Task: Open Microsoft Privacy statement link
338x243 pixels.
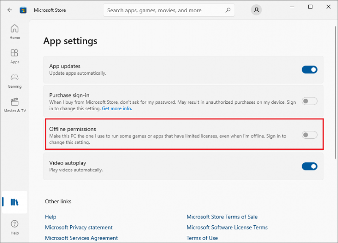Action: (x=79, y=227)
